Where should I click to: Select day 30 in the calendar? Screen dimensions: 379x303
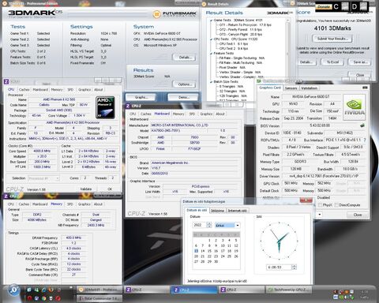pyautogui.click(x=216, y=261)
